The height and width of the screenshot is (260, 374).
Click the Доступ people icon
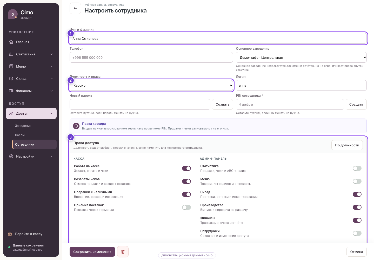[x=11, y=113]
